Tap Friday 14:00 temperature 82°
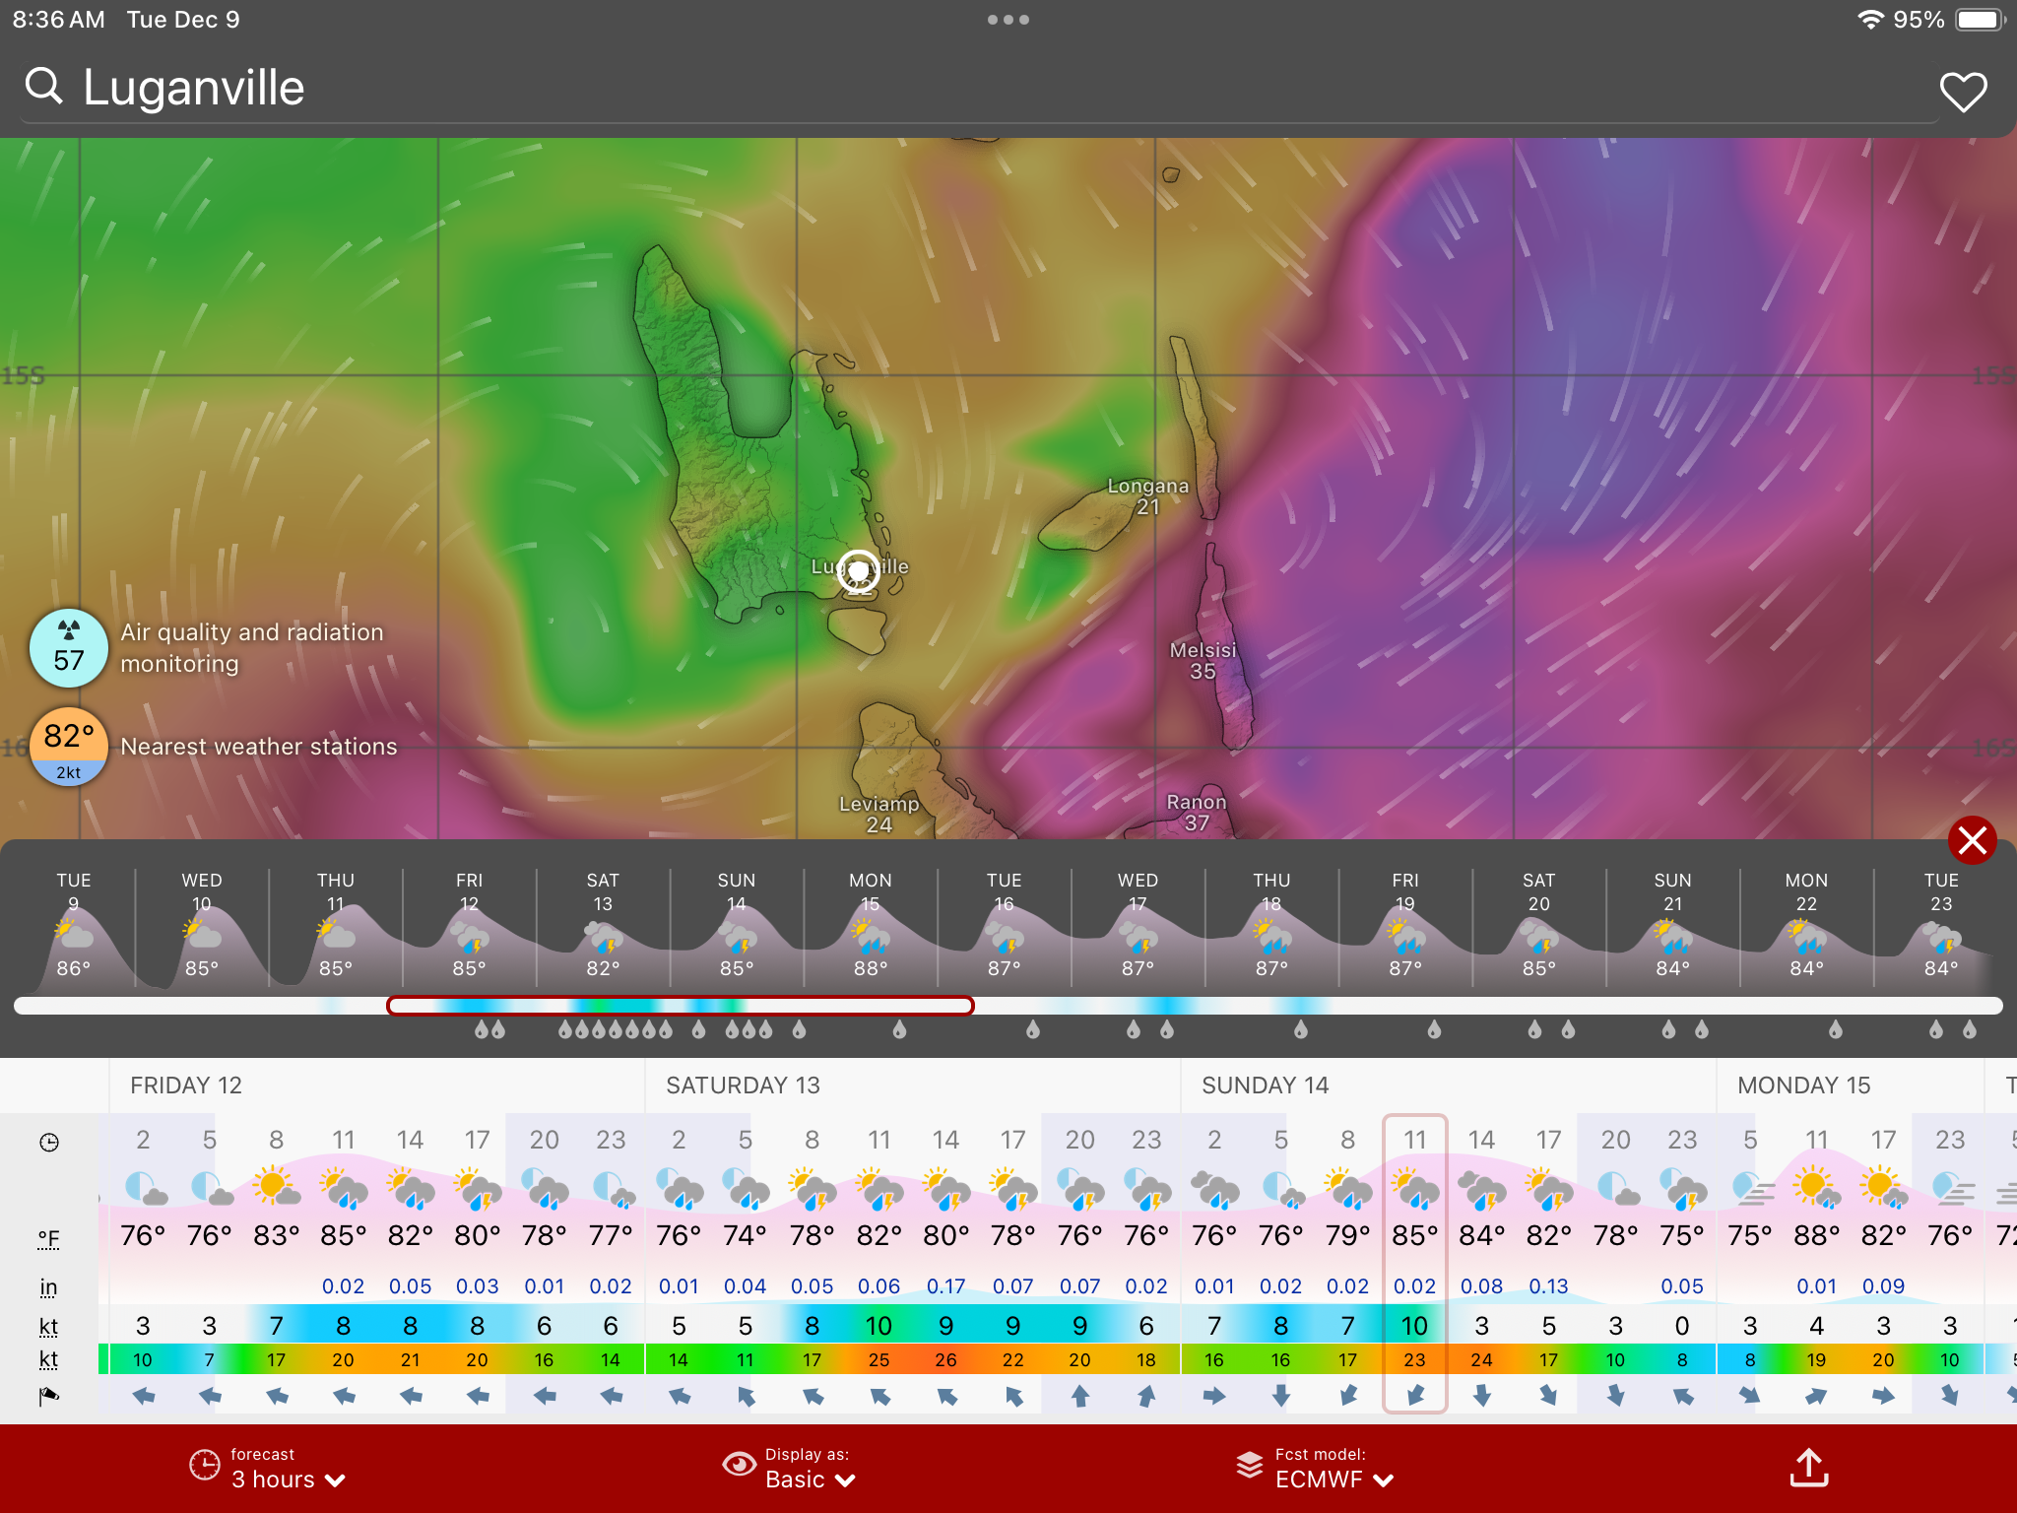This screenshot has height=1513, width=2017. tap(410, 1235)
